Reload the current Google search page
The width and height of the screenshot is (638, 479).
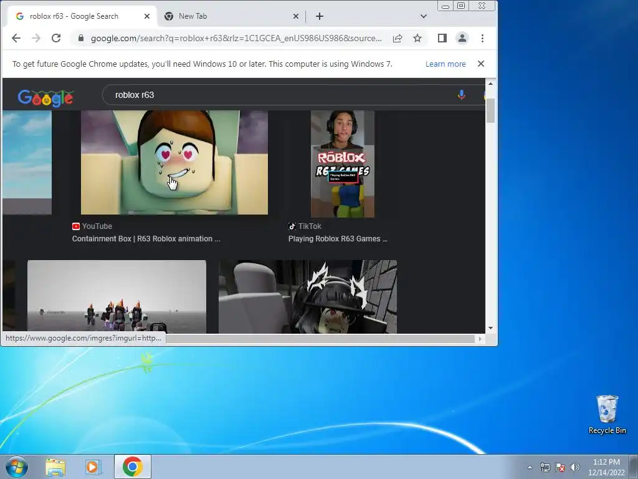click(x=56, y=38)
